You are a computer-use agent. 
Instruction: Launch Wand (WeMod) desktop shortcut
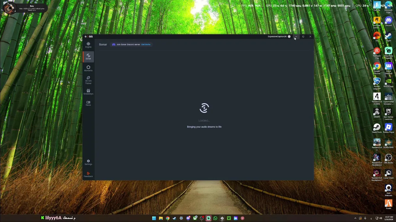[388, 68]
